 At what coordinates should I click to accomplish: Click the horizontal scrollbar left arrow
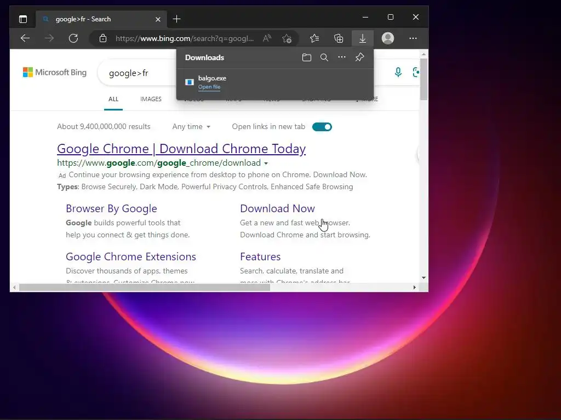coord(14,288)
